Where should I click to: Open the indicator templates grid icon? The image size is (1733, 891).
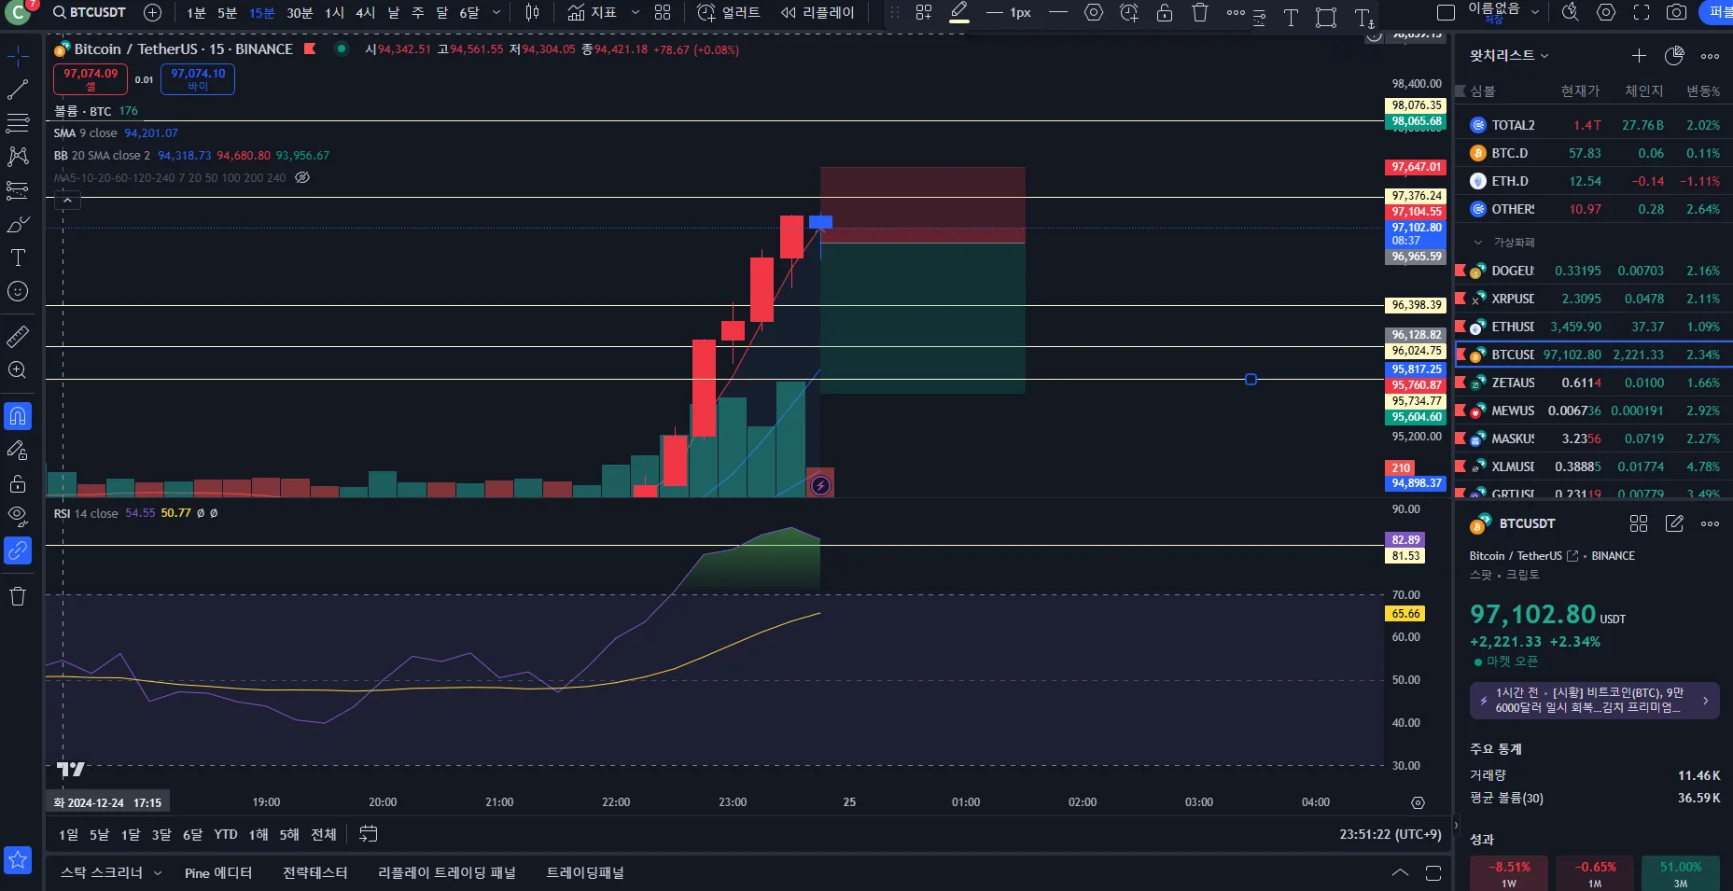pos(663,12)
